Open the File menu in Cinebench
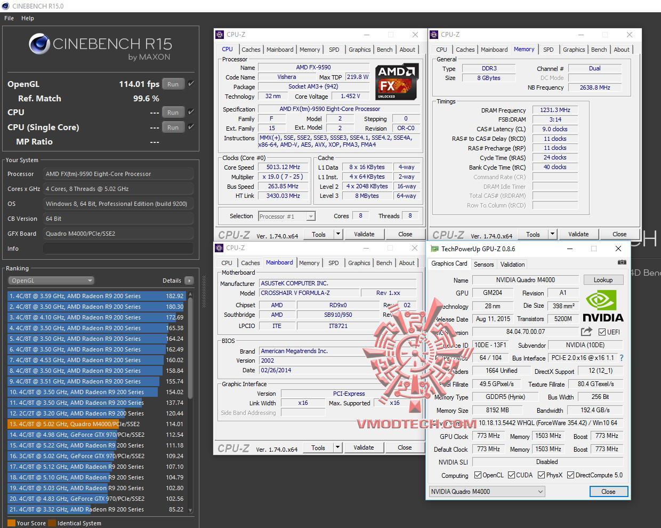The width and height of the screenshot is (661, 528). pyautogui.click(x=9, y=18)
